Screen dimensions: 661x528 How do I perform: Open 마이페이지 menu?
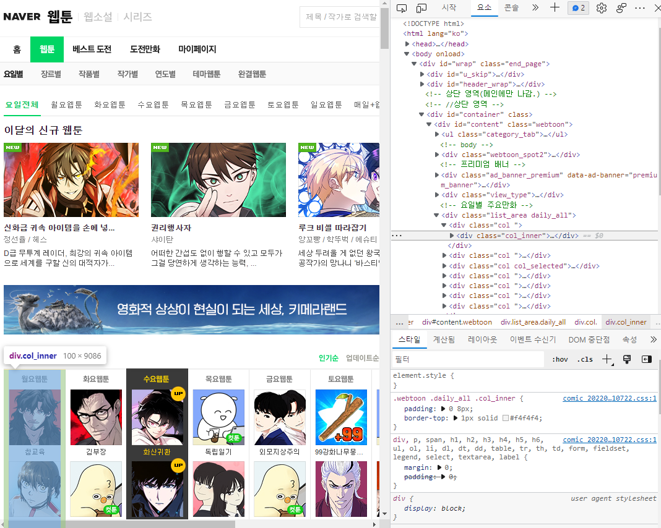coord(197,49)
